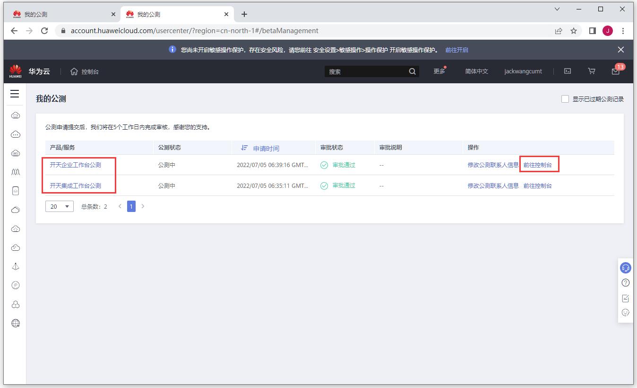Close the first 我的公测 tab
Image resolution: width=637 pixels, height=388 pixels.
(113, 14)
